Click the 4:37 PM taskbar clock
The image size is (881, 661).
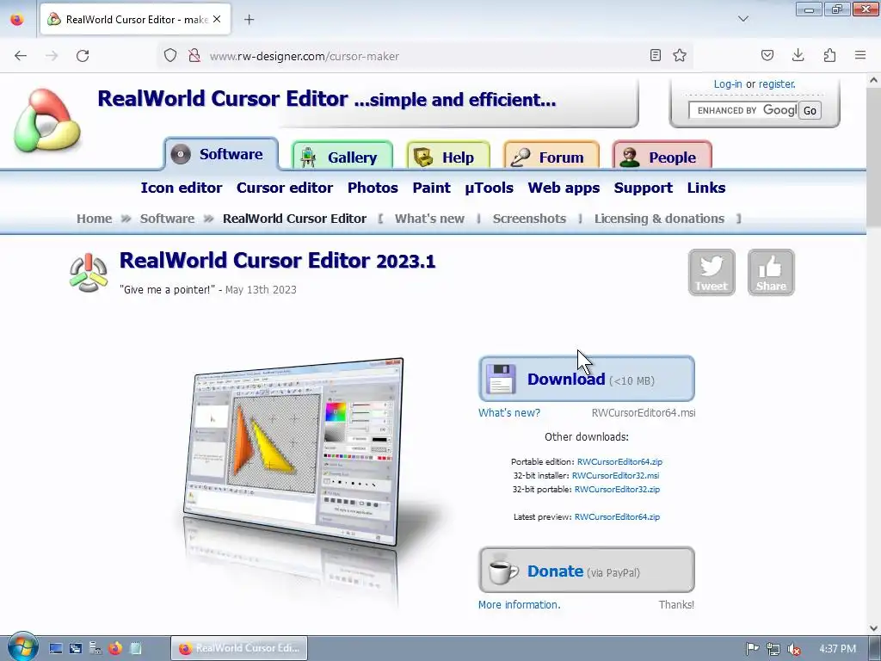point(837,649)
